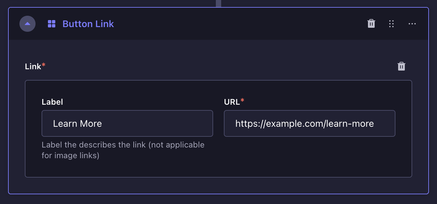The height and width of the screenshot is (204, 437).
Task: Click the six-dot drag handle icon
Action: click(391, 24)
